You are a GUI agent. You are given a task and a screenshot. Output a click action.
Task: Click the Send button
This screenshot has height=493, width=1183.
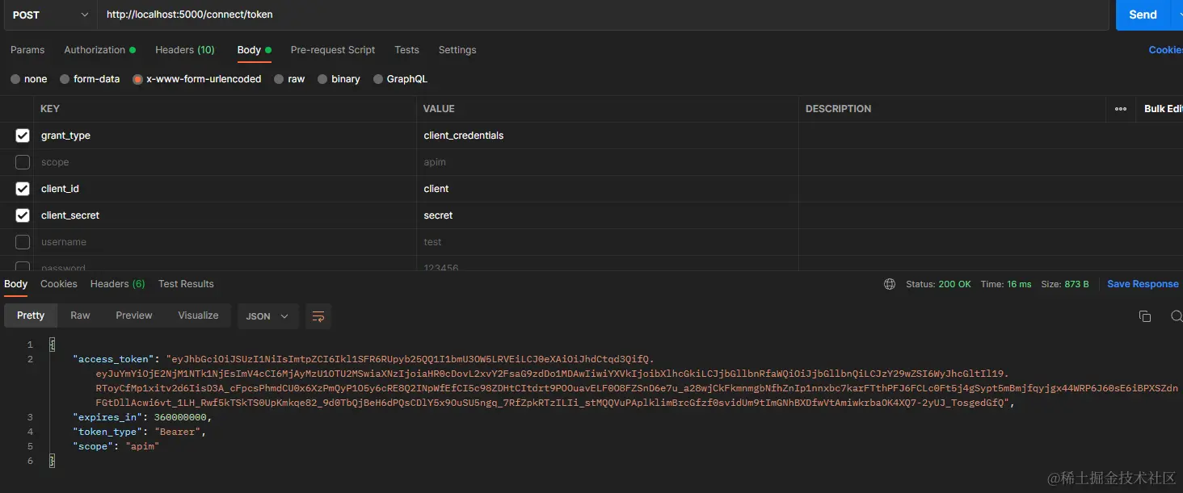pyautogui.click(x=1143, y=15)
